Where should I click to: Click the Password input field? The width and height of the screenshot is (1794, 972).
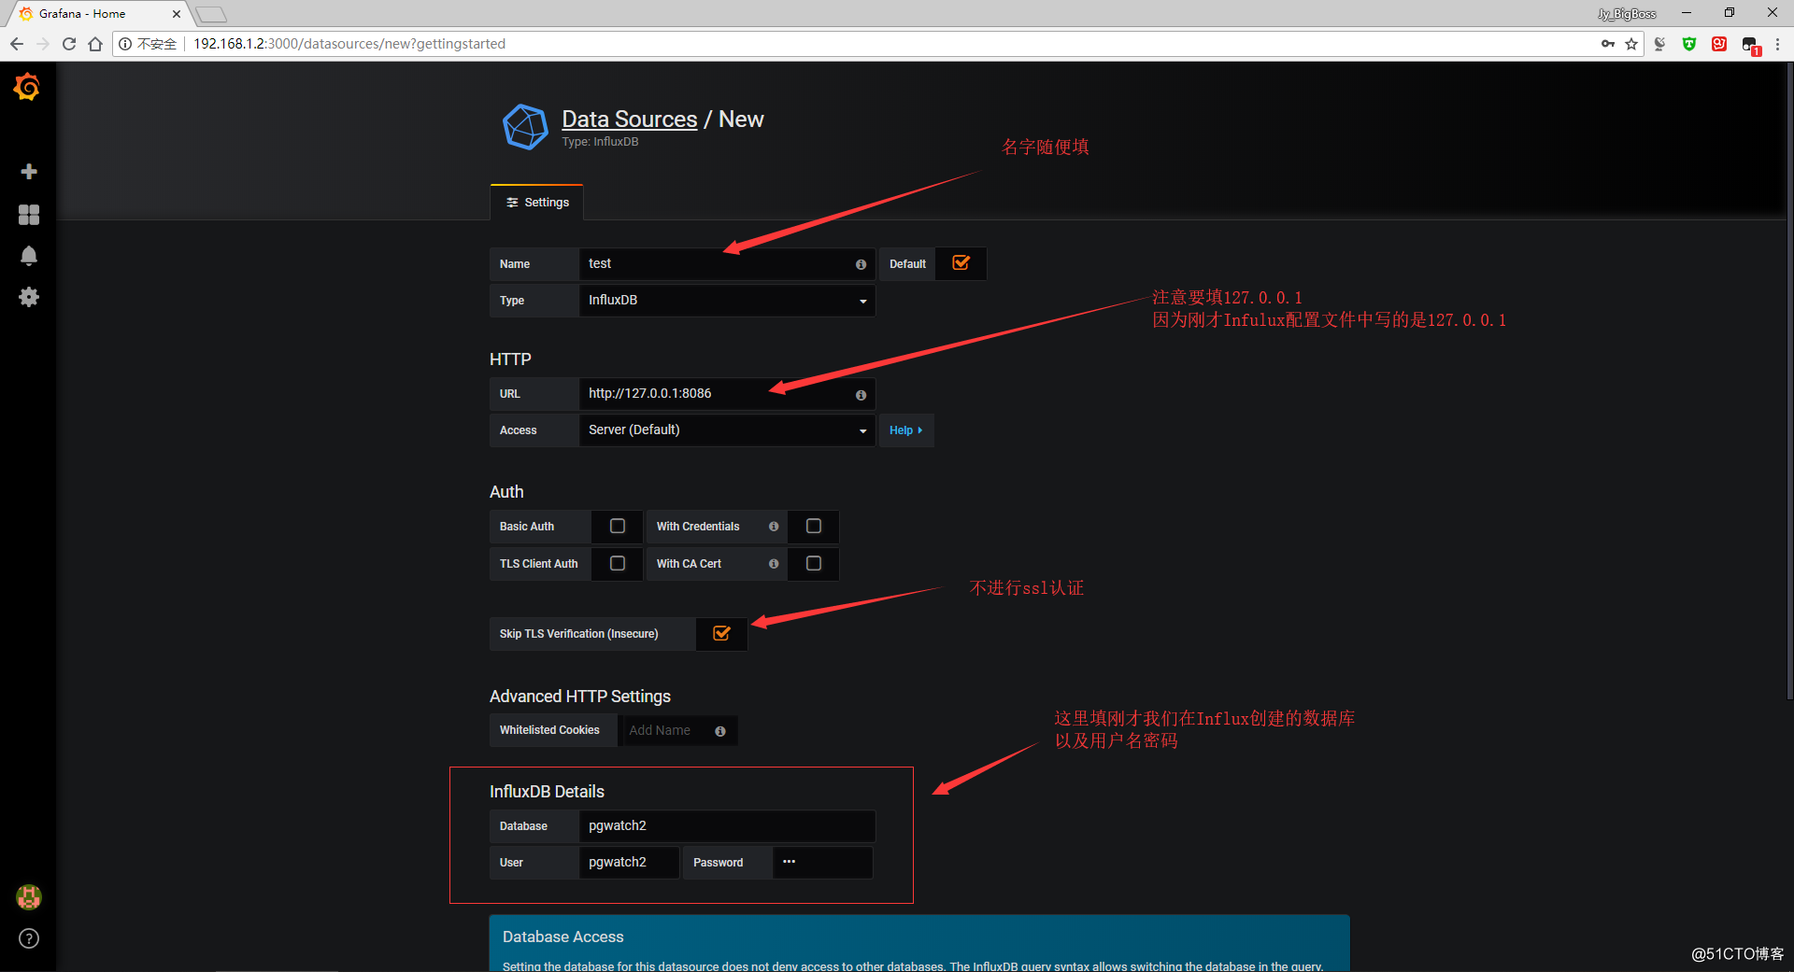[822, 863]
